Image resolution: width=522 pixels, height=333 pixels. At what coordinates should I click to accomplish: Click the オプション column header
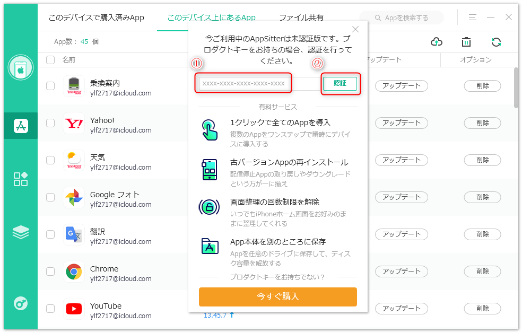coord(476,60)
